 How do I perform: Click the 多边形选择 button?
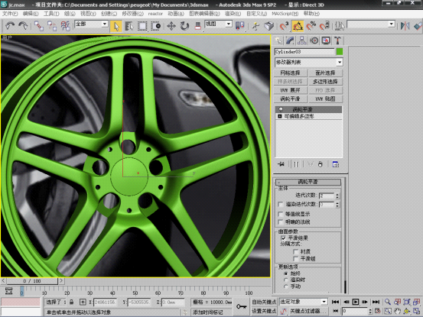(x=325, y=82)
